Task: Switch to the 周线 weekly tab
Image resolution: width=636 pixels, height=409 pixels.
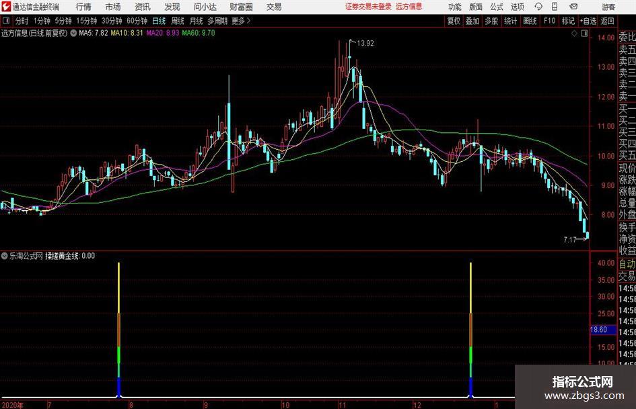Action: click(178, 21)
